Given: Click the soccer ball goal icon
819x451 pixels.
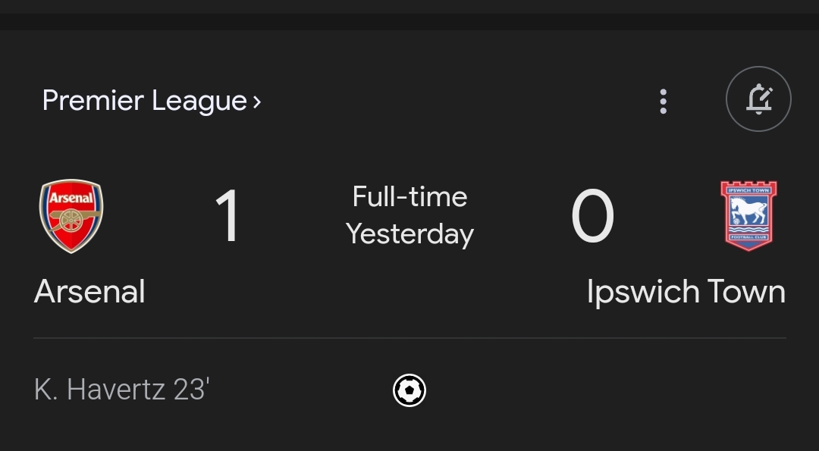Looking at the screenshot, I should tap(409, 390).
